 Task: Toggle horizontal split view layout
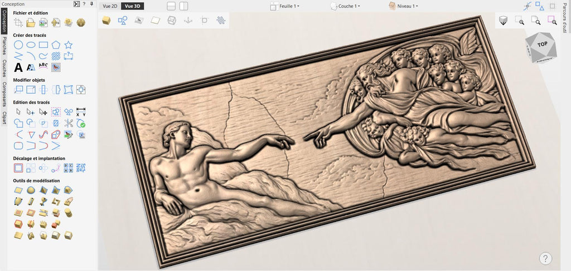pyautogui.click(x=171, y=6)
